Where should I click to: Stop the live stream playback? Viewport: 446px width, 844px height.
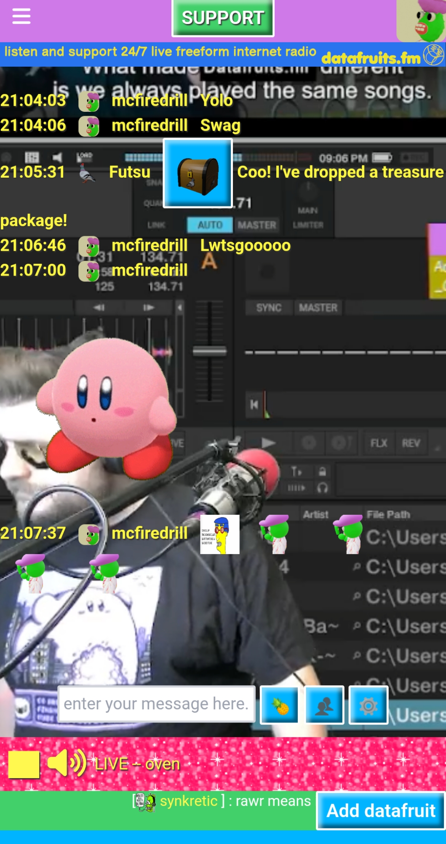pyautogui.click(x=24, y=764)
